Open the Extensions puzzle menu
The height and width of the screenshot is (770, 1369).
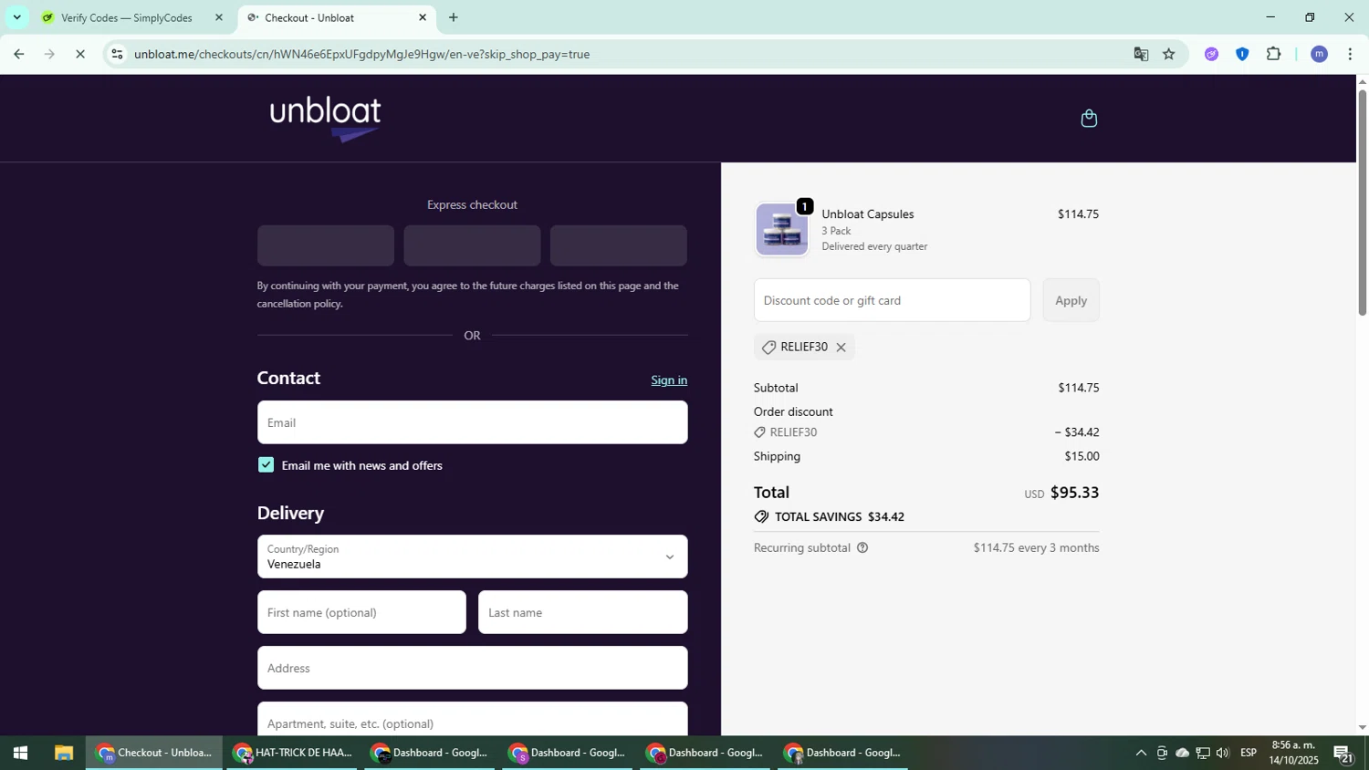pyautogui.click(x=1274, y=54)
